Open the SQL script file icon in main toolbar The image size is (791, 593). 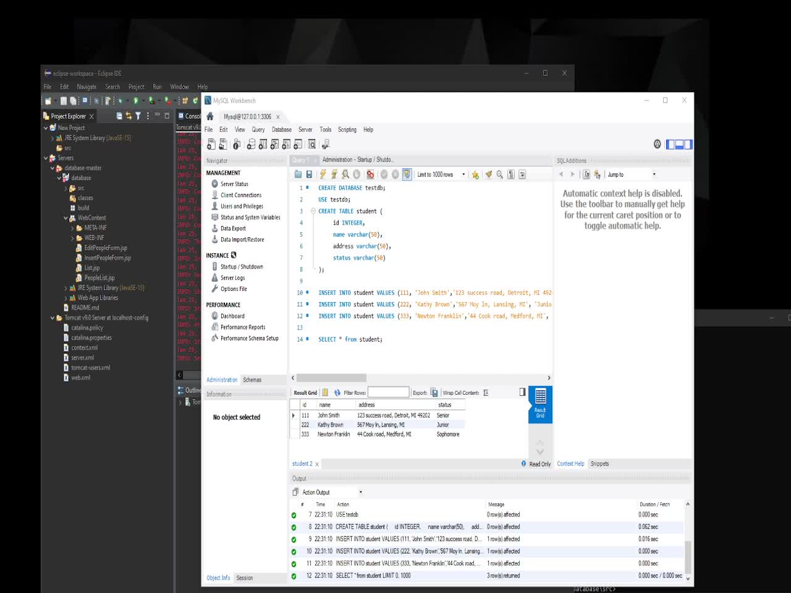tap(223, 144)
